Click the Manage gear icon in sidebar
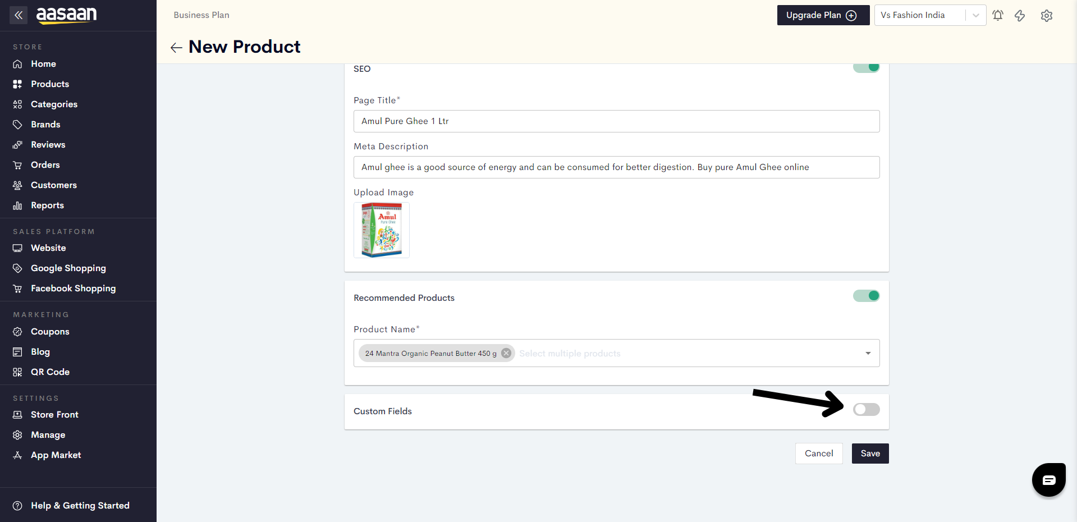Viewport: 1077px width, 522px height. pos(17,435)
